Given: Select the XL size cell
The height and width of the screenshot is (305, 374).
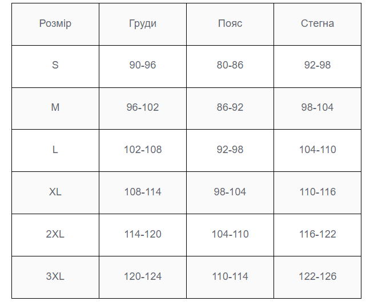Looking at the screenshot, I should [55, 193].
